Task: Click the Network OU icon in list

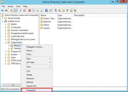Action: pos(41,21)
